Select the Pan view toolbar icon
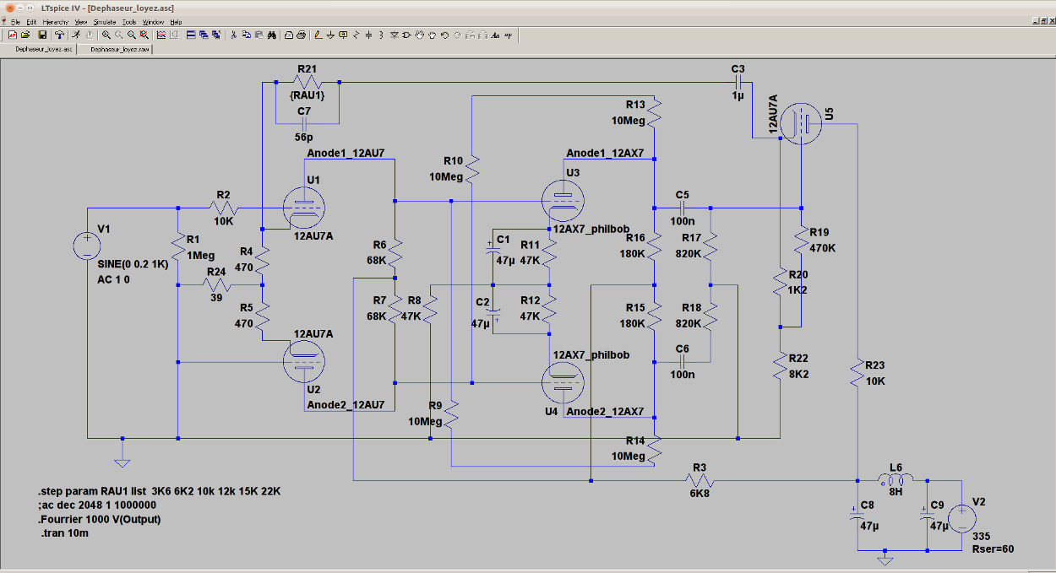 click(119, 35)
